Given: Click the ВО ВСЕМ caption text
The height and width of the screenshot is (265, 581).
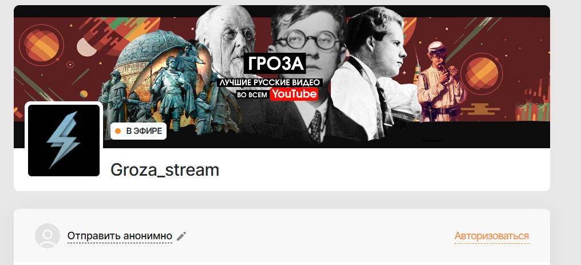Looking at the screenshot, I should [x=252, y=95].
